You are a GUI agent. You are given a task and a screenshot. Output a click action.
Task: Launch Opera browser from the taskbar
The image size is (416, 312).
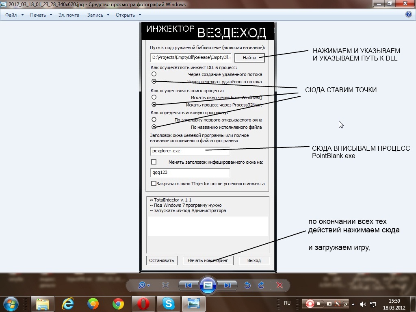tap(143, 304)
